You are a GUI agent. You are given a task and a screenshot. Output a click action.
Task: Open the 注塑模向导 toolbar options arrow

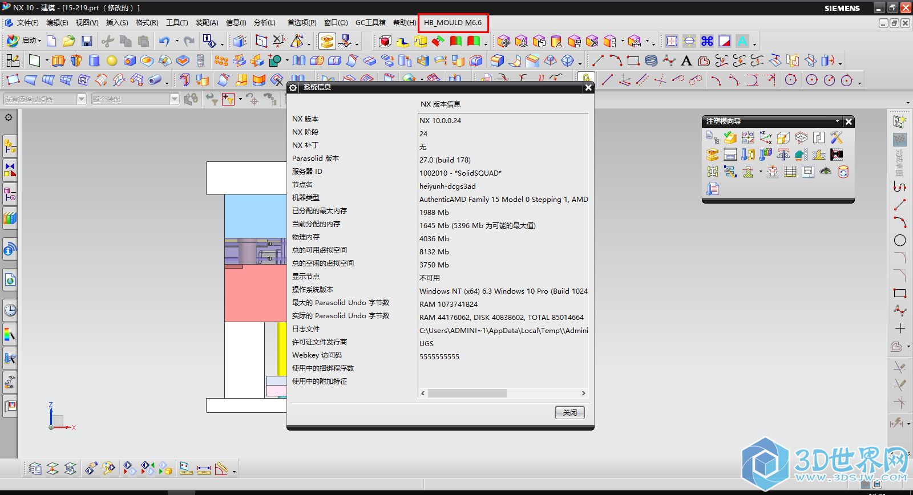837,121
